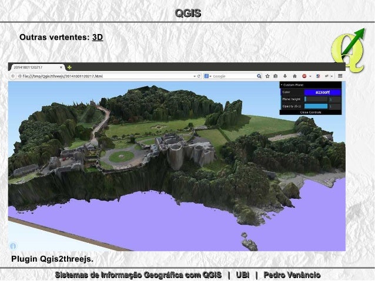375x281 pixels.
Task: Open the downloads arrow icon
Action: pyautogui.click(x=285, y=76)
